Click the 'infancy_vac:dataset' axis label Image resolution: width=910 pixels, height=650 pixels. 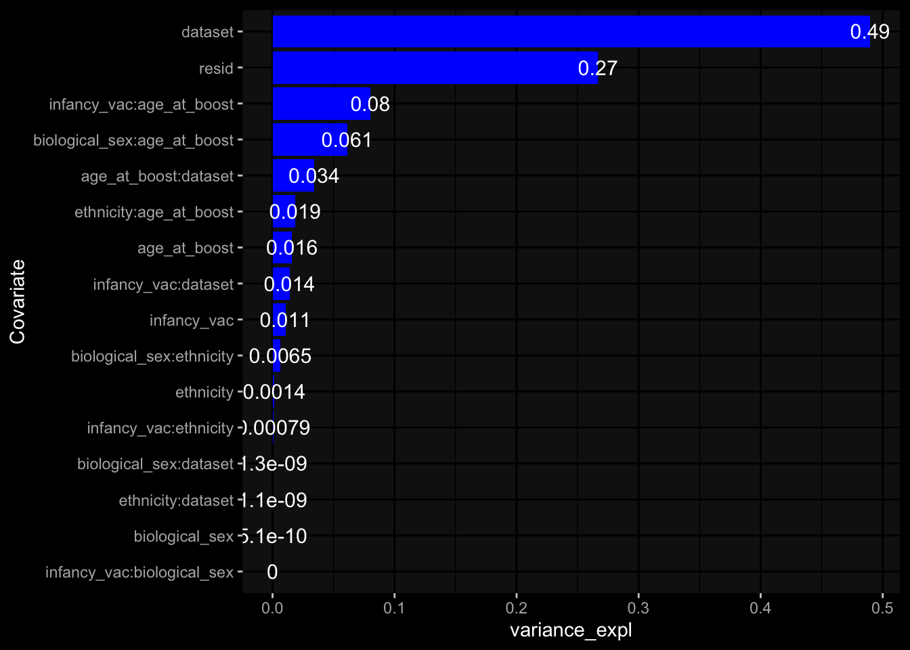(163, 284)
